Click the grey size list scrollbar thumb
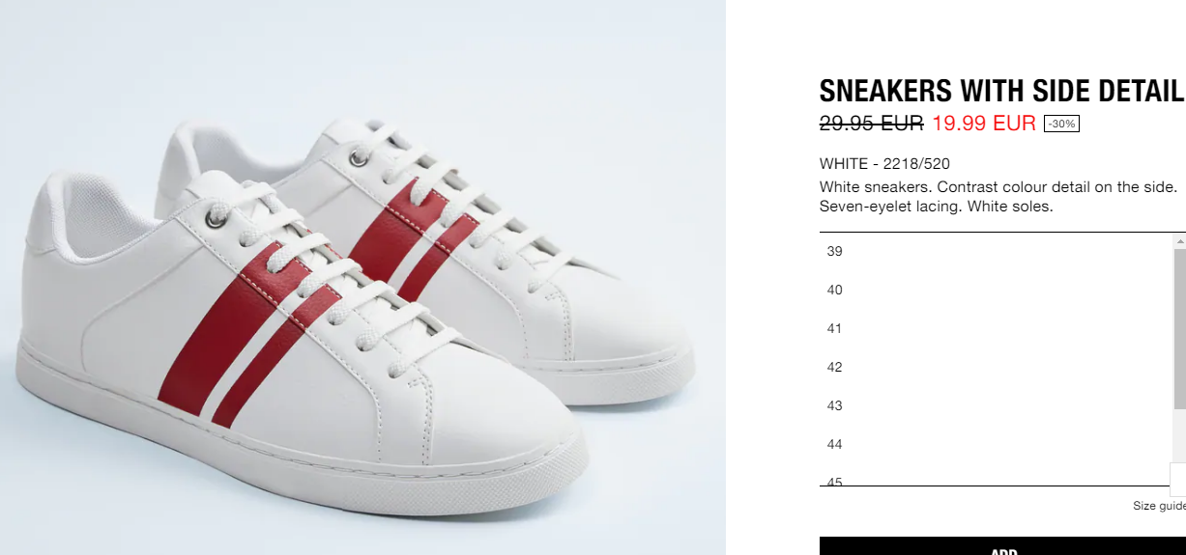This screenshot has width=1186, height=555. point(1179,328)
